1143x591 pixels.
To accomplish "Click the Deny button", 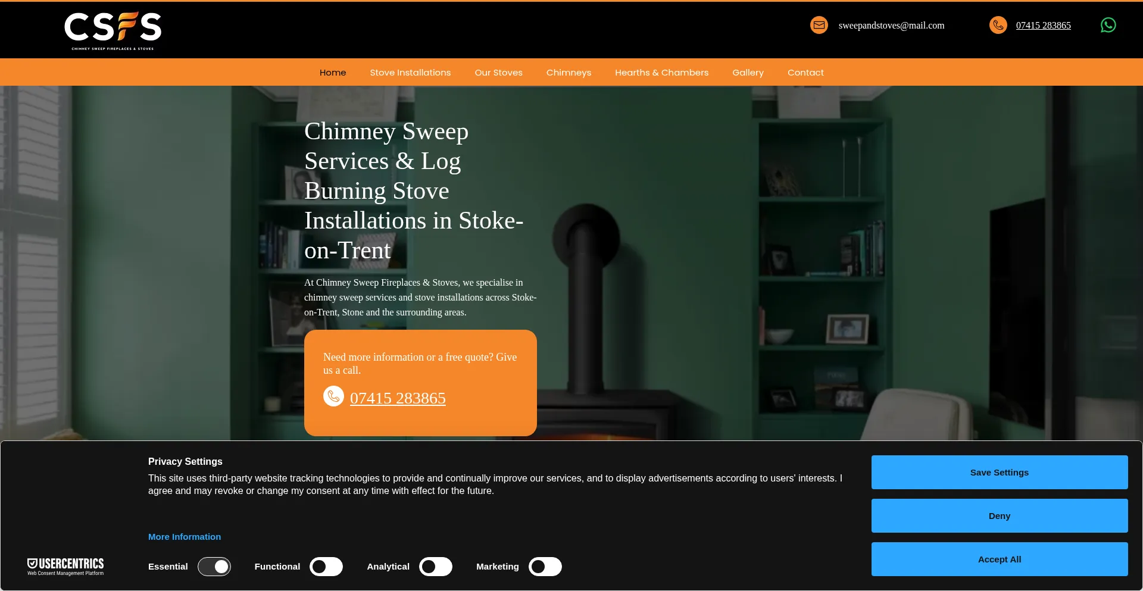I will 1000,516.
